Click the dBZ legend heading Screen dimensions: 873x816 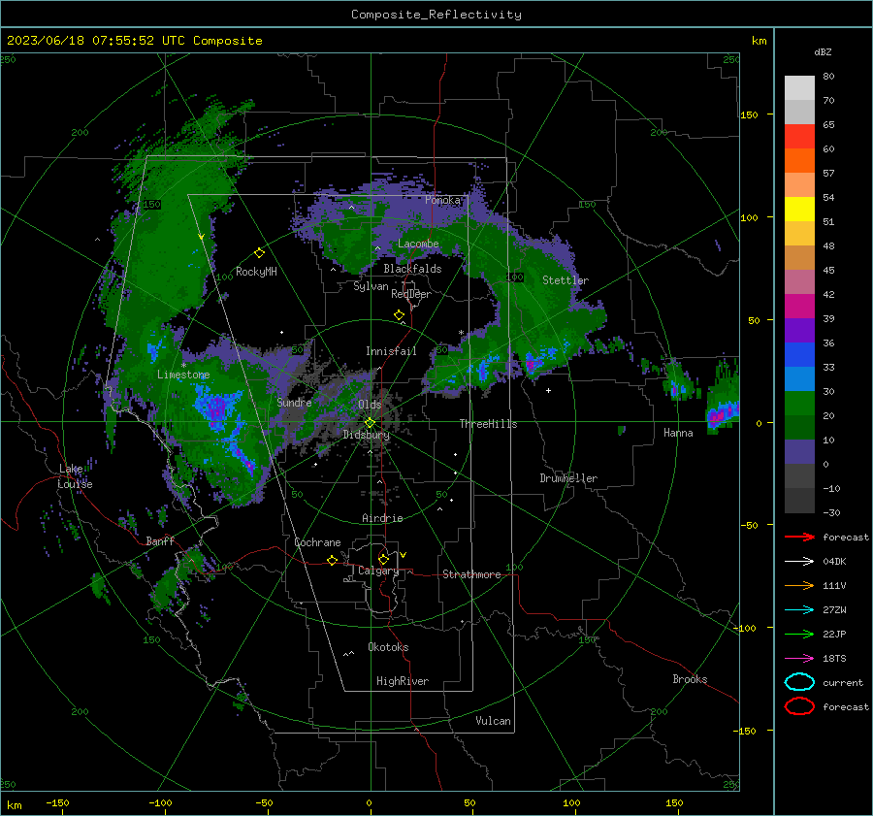click(x=823, y=51)
